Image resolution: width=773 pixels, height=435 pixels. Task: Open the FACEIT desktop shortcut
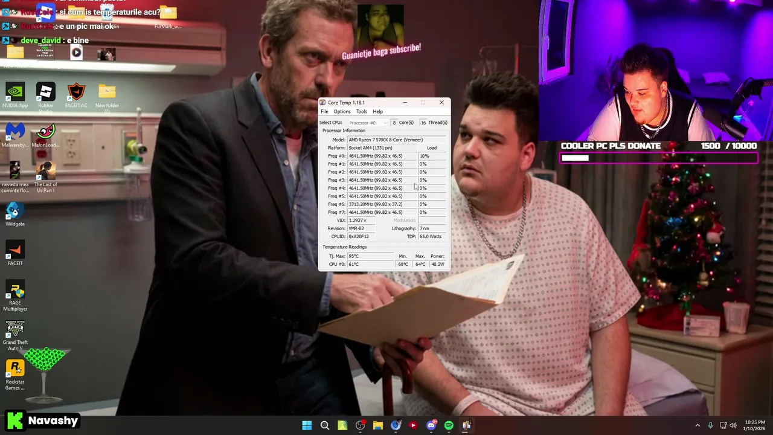point(15,253)
